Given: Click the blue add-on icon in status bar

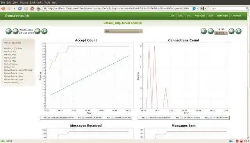Looking at the screenshot, I should 231,141.
